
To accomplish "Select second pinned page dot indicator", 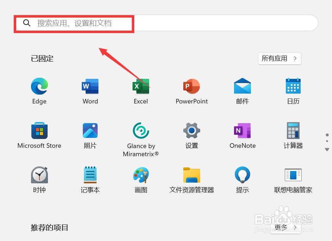I will coord(327,141).
